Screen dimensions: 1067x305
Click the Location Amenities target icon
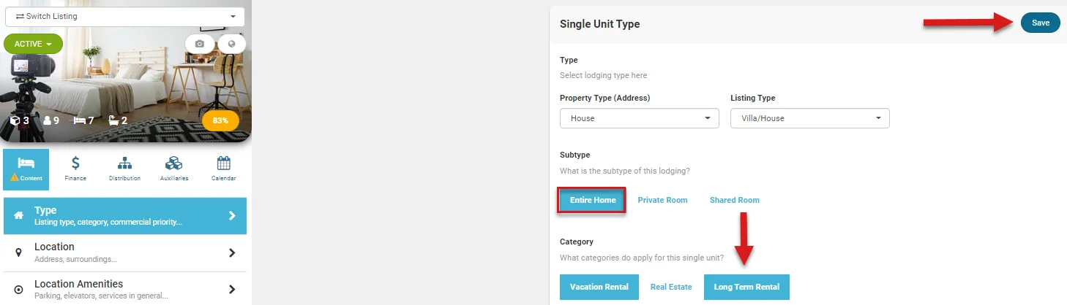tap(19, 290)
